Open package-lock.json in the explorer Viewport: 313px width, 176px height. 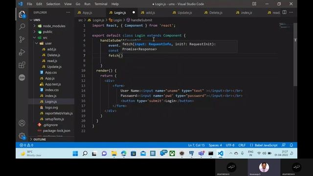[57, 131]
